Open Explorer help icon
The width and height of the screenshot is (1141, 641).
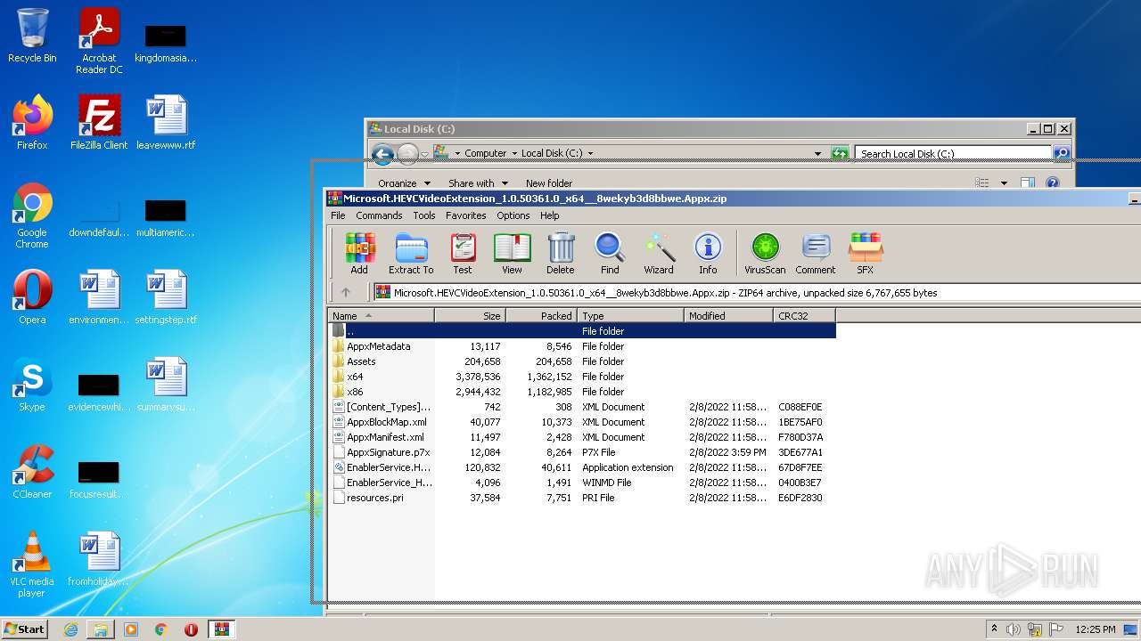(1052, 183)
